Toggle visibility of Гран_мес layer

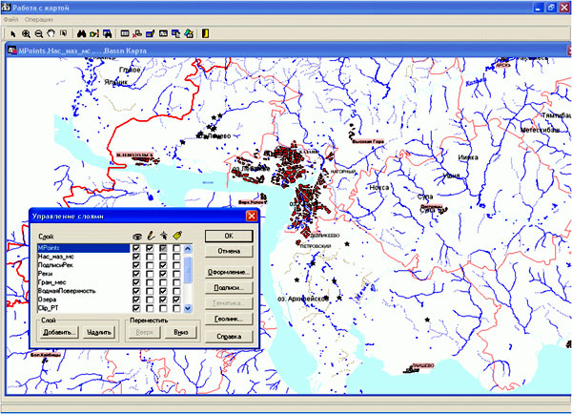click(136, 282)
